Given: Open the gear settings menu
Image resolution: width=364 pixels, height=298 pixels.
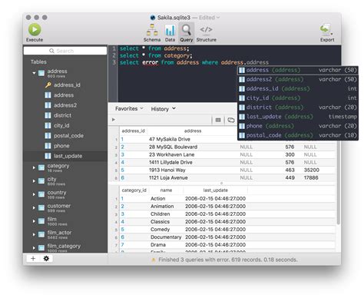Looking at the screenshot, I should tap(46, 259).
